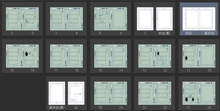
Task: Open the page 12 thumbnail
Action: pyautogui.click(x=163, y=56)
